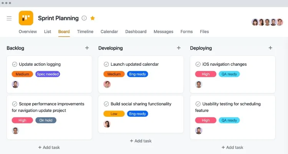Complete the Build social sharing functionality task
Viewport: 288px width, 154px height.
coord(106,104)
